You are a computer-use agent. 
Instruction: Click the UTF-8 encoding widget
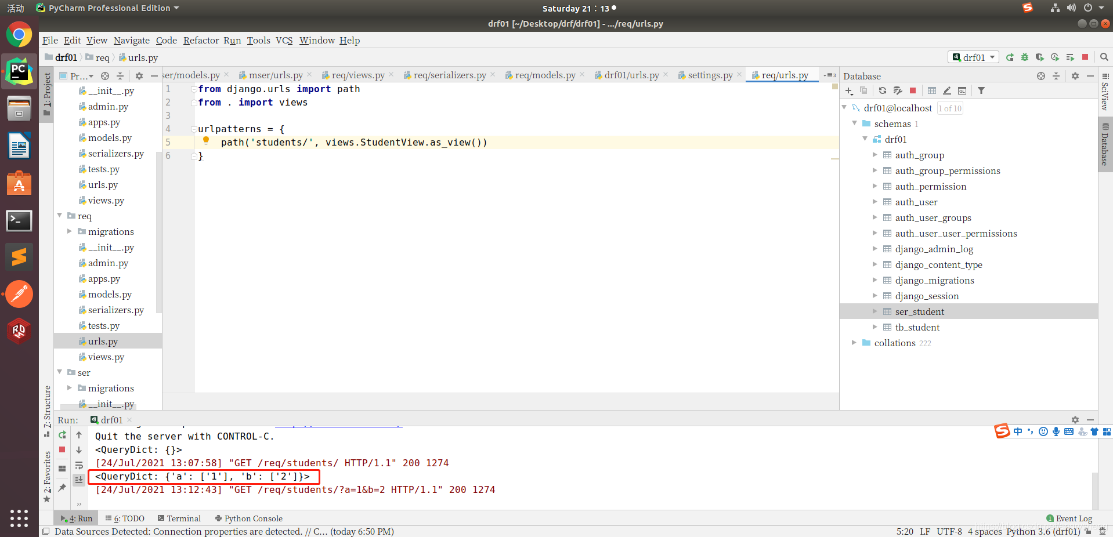pos(949,531)
